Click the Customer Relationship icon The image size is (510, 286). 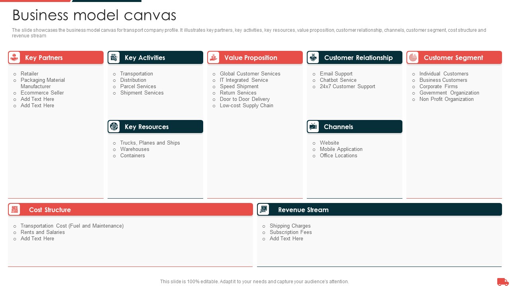click(x=314, y=58)
